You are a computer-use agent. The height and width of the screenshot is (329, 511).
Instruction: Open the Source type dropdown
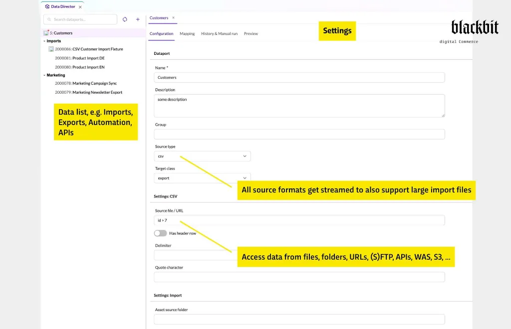(203, 156)
